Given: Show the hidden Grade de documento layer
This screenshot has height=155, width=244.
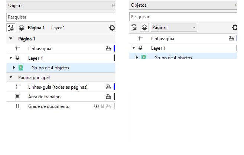Looking at the screenshot, I should click(97, 106).
